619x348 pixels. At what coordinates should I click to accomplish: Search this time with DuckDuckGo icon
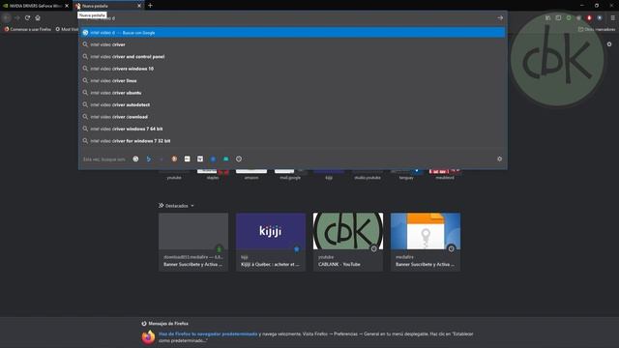click(174, 159)
